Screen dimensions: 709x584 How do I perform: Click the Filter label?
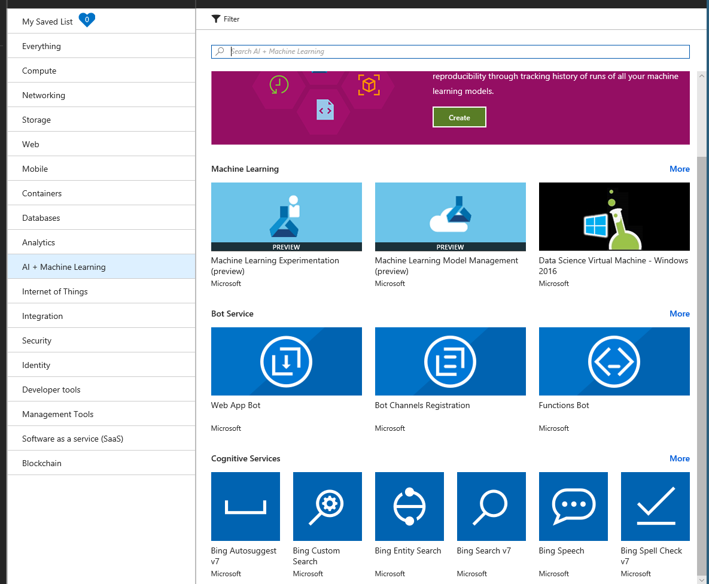click(x=232, y=19)
